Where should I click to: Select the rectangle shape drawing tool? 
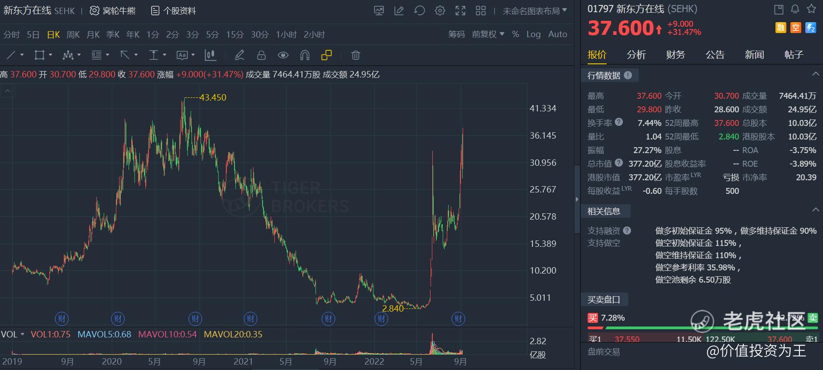(39, 55)
